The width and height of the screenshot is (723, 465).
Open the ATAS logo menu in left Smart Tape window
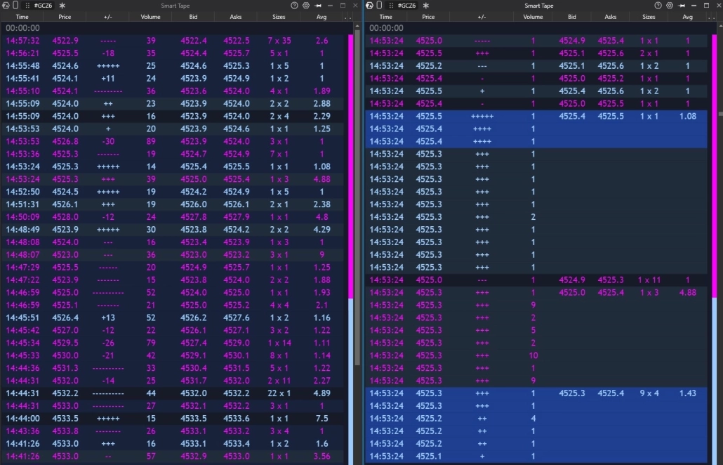[5, 6]
